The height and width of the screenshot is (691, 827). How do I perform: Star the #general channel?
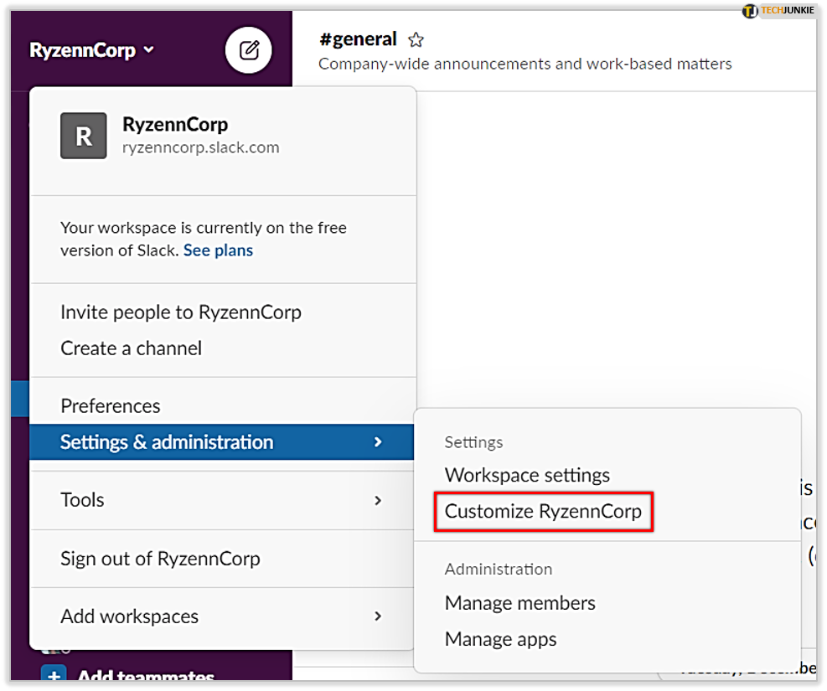click(x=416, y=39)
